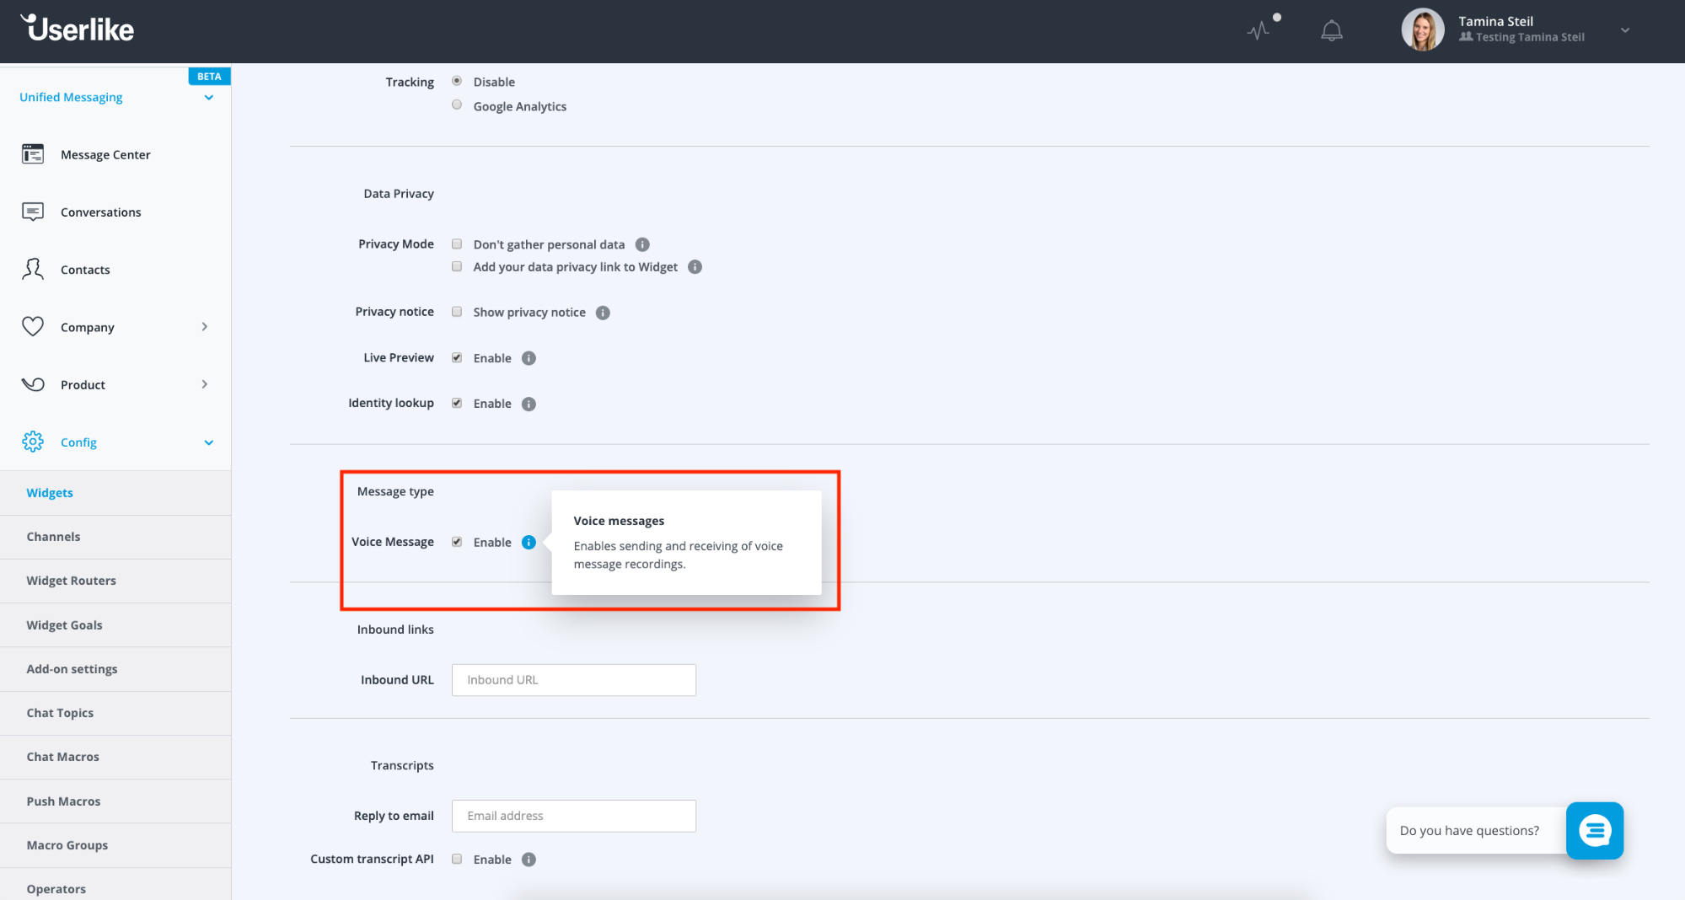Open Widget Routers
Viewport: 1685px width, 900px height.
(x=115, y=581)
